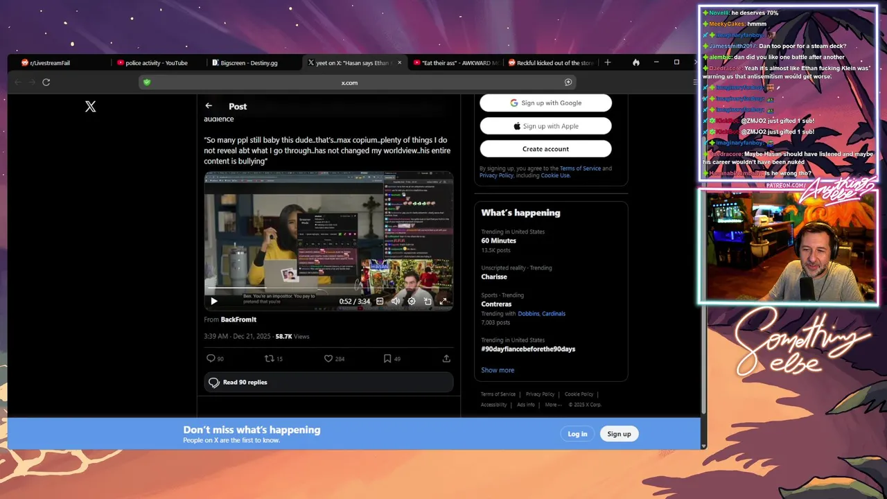Click the x.com address bar
This screenshot has height=499, width=887.
(x=357, y=82)
